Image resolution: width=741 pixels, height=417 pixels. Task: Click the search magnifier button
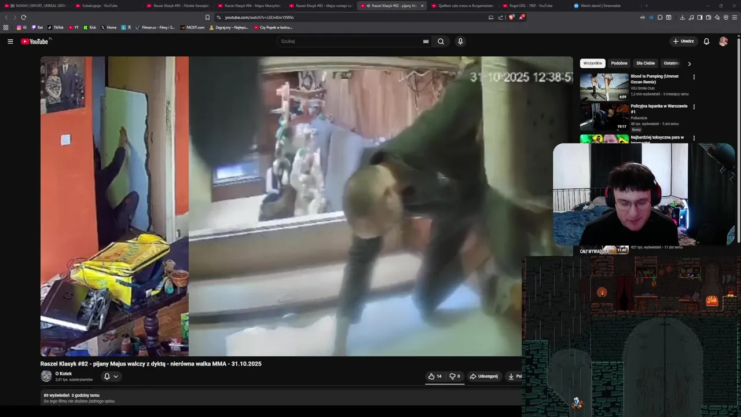(x=441, y=41)
